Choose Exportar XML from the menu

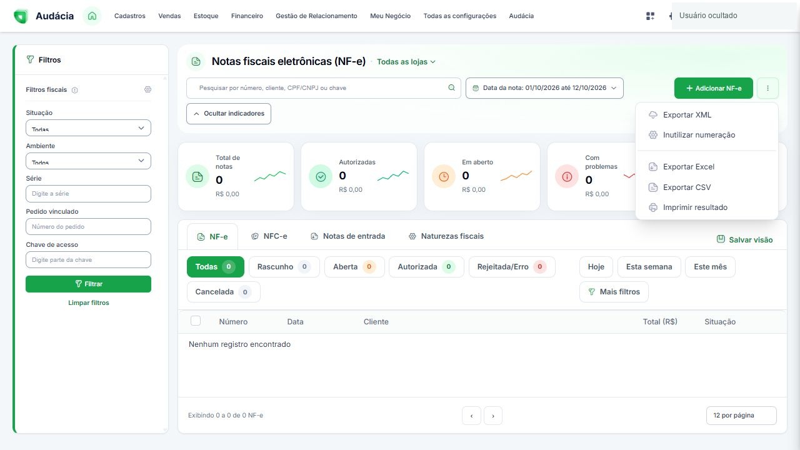(x=707, y=115)
